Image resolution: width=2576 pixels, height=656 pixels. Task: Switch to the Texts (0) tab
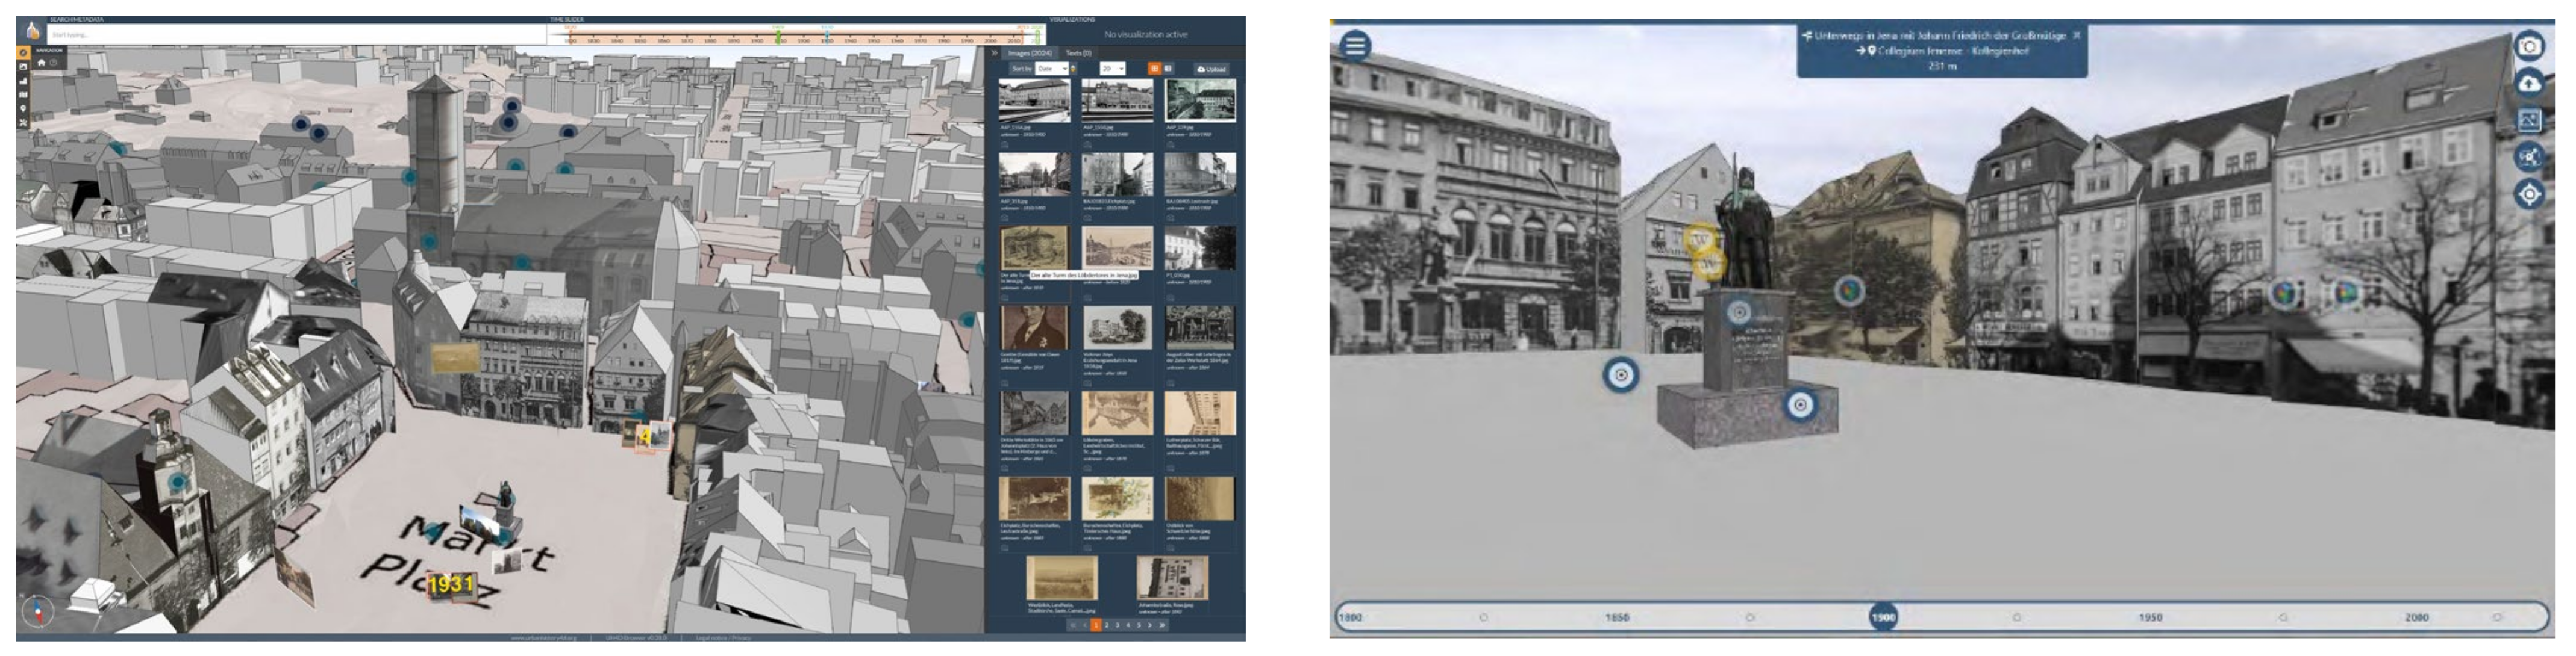(x=1078, y=53)
